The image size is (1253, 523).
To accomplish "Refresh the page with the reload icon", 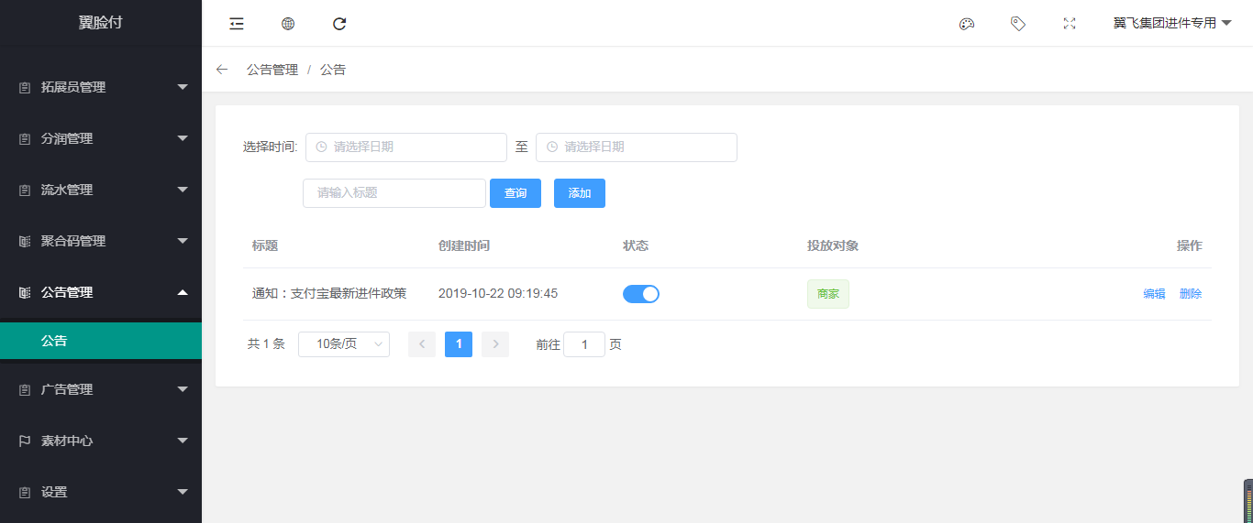I will 339,24.
